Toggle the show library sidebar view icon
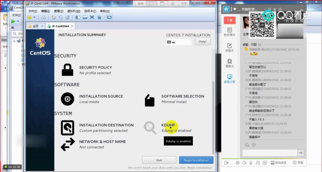The height and width of the screenshot is (172, 322). tap(78, 17)
